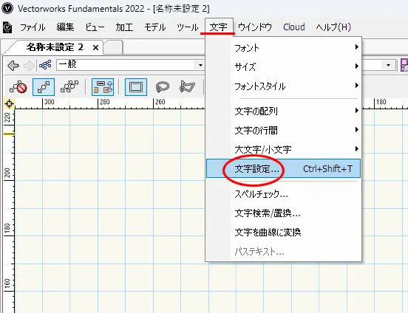Select the rectangular marquee mode icon

coord(136,87)
